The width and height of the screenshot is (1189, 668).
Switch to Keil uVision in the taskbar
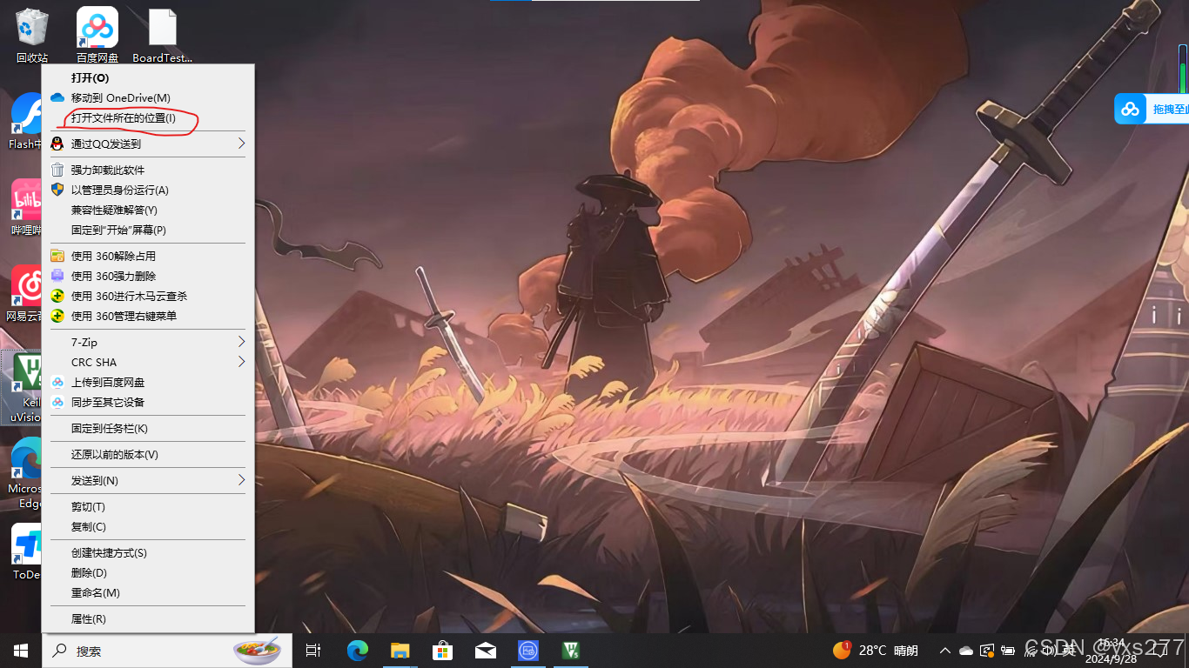[571, 651]
